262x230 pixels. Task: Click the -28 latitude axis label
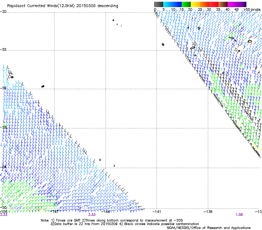3,167
